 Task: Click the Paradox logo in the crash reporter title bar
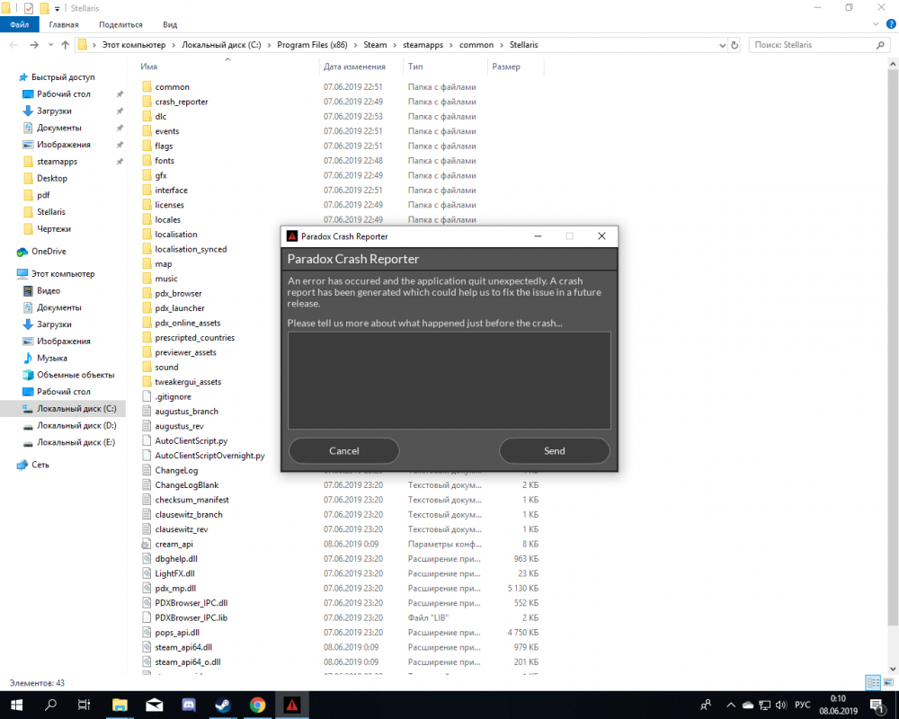(292, 236)
